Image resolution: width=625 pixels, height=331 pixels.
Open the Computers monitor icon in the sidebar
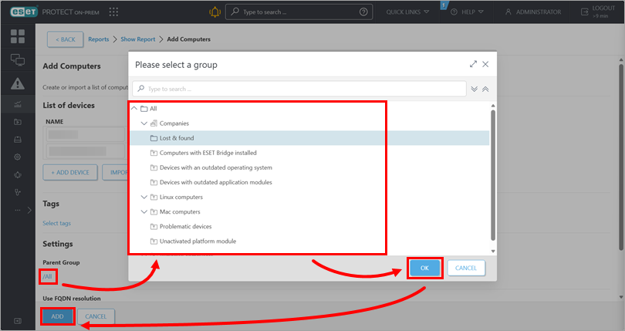click(x=18, y=59)
